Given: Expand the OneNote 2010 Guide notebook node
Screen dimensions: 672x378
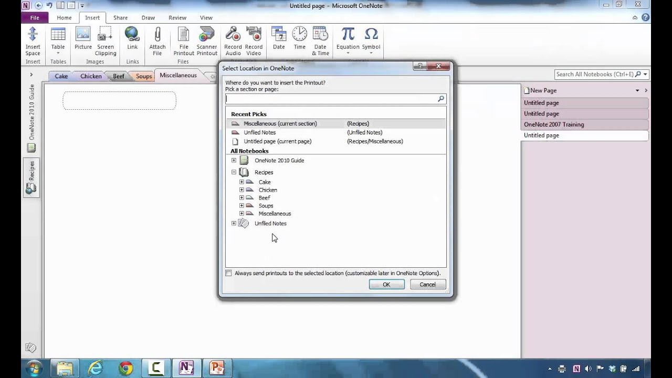Looking at the screenshot, I should coord(234,160).
